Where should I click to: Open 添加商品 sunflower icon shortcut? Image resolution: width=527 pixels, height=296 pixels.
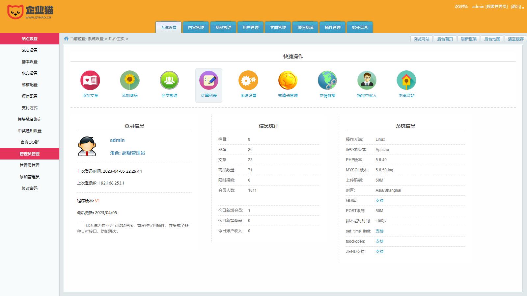tap(129, 80)
